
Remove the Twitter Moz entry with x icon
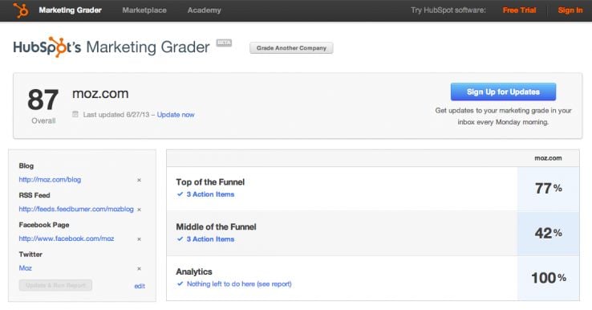(139, 269)
